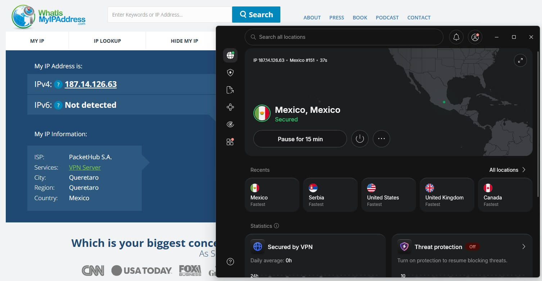Select Canada from recent locations

[505, 195]
